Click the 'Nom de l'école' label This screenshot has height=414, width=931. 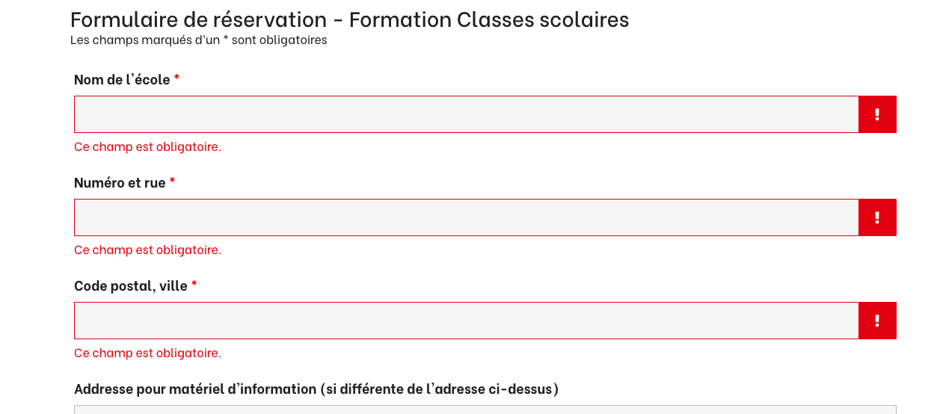(122, 79)
